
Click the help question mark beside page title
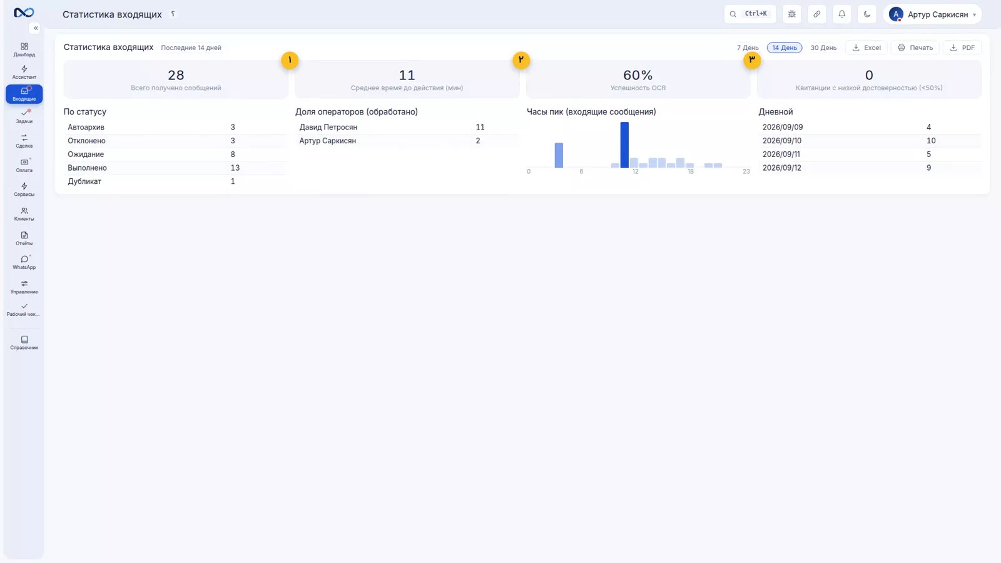[x=173, y=14]
